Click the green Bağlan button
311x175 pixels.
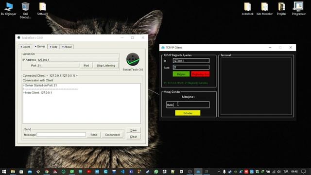pyautogui.click(x=181, y=74)
